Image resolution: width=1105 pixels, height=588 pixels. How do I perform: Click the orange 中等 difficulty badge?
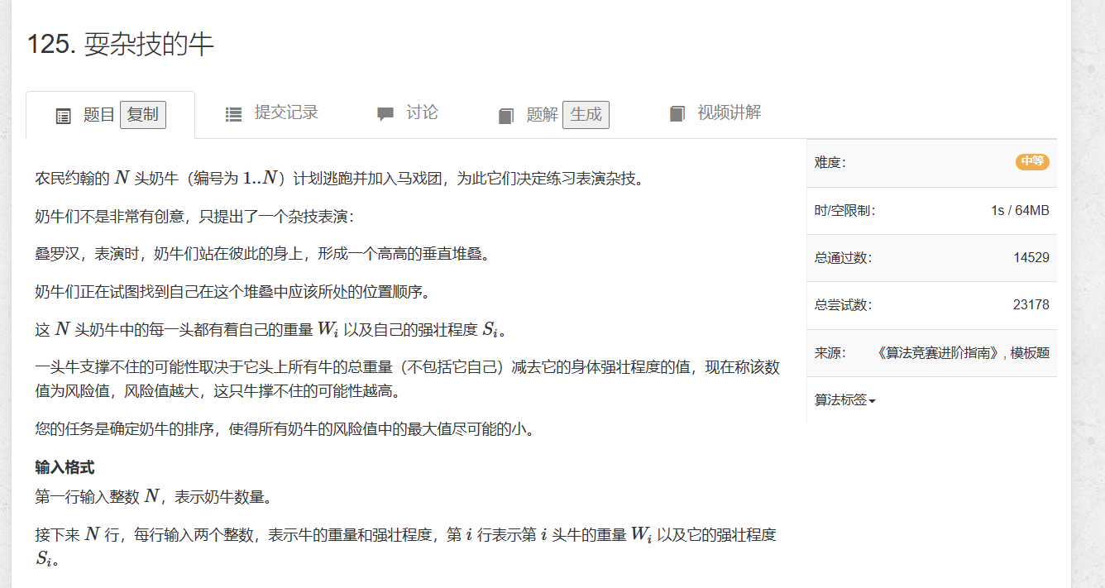1031,162
